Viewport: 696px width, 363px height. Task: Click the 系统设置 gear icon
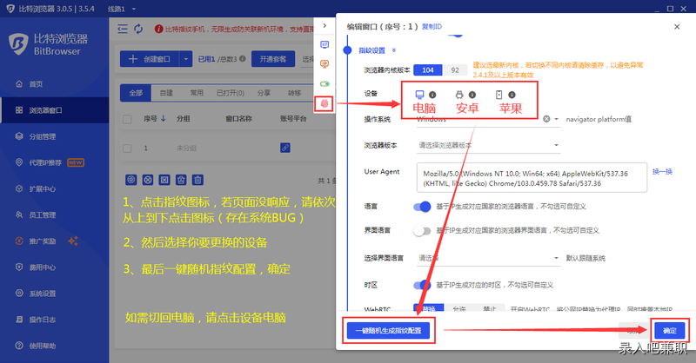click(x=19, y=294)
